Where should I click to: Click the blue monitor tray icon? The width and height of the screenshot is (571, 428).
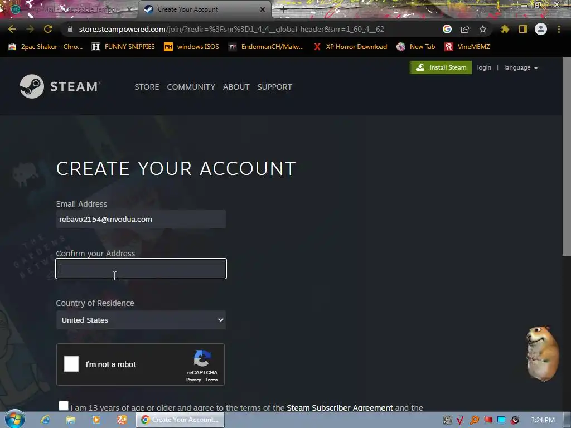coord(501,420)
